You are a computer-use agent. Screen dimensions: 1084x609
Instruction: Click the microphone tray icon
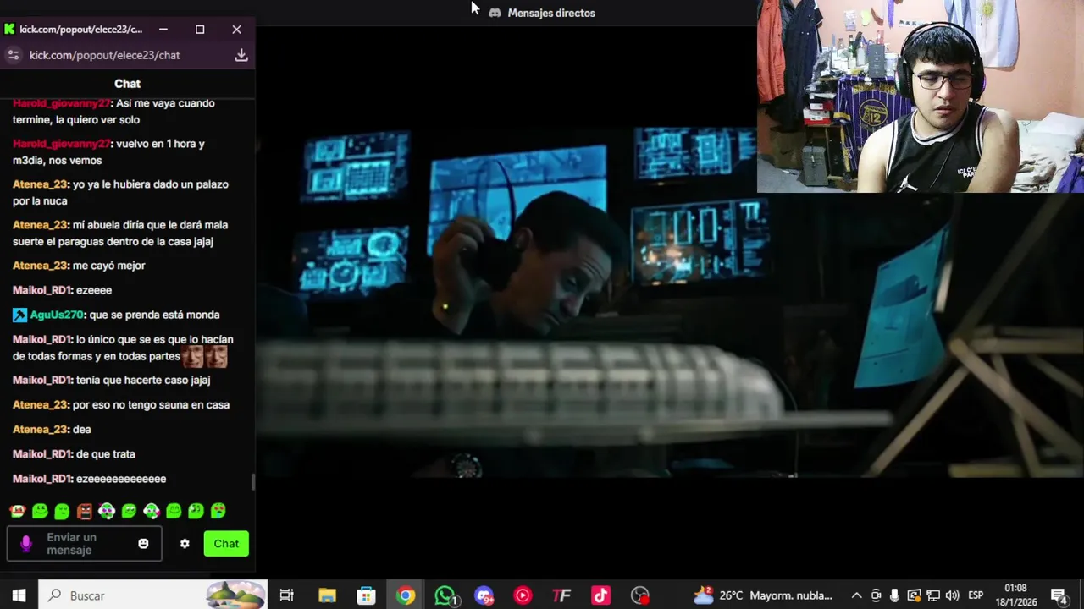[x=894, y=595]
